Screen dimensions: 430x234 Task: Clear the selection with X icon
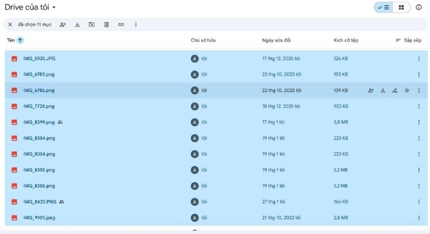pos(10,25)
